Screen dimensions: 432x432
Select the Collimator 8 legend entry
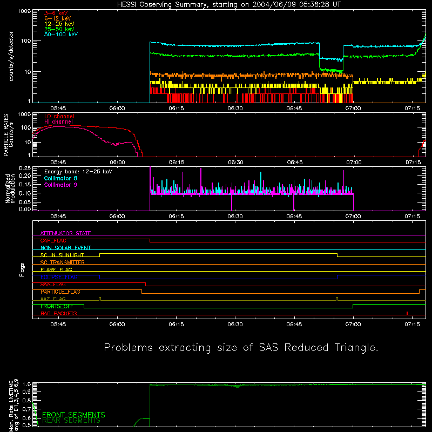click(60, 178)
